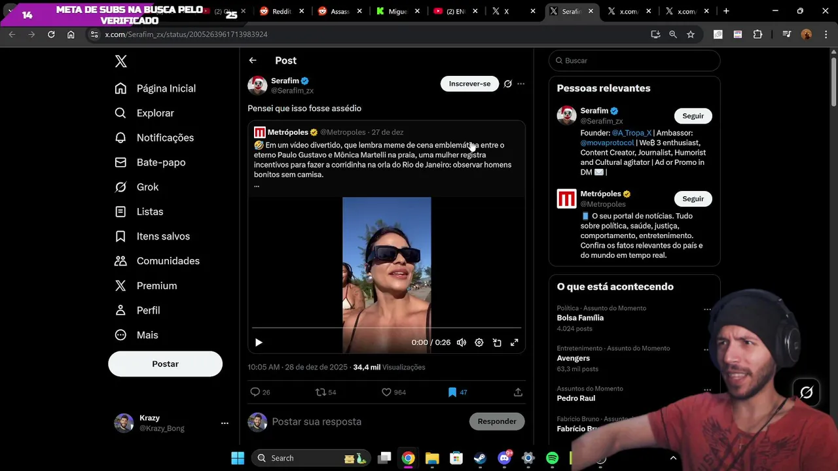Switch to the Migue browser tab
The width and height of the screenshot is (838, 471).
click(x=397, y=11)
